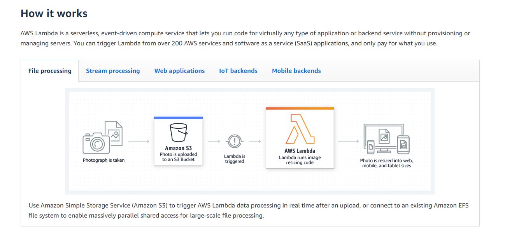
Task: Open the Mobile backends tab
Action: [296, 71]
